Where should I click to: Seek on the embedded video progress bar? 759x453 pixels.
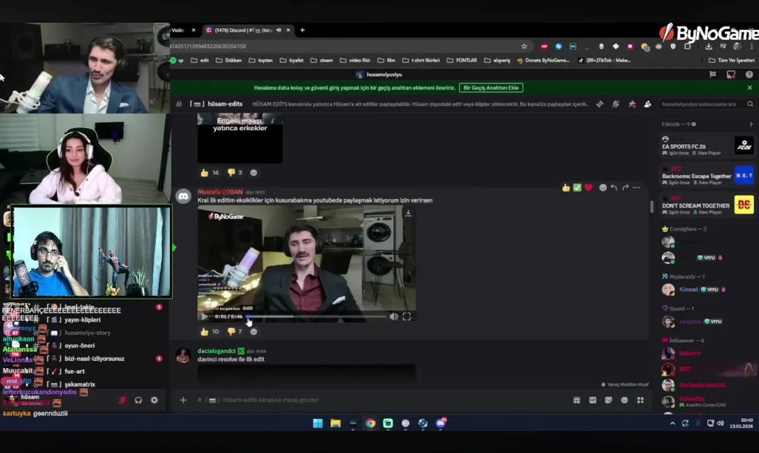point(315,317)
